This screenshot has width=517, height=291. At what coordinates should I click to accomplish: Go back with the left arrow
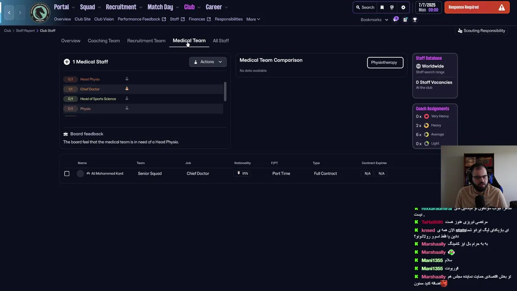point(9,13)
